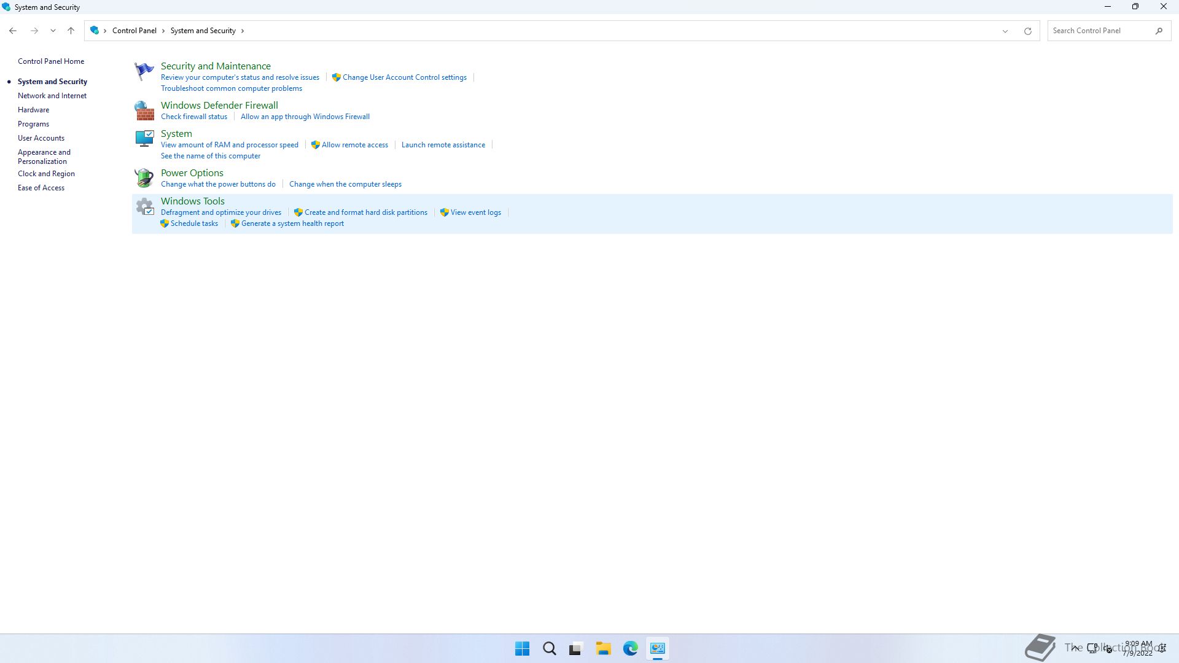Viewport: 1179px width, 663px height.
Task: Click Review your computer's status and resolve issues
Action: point(240,77)
